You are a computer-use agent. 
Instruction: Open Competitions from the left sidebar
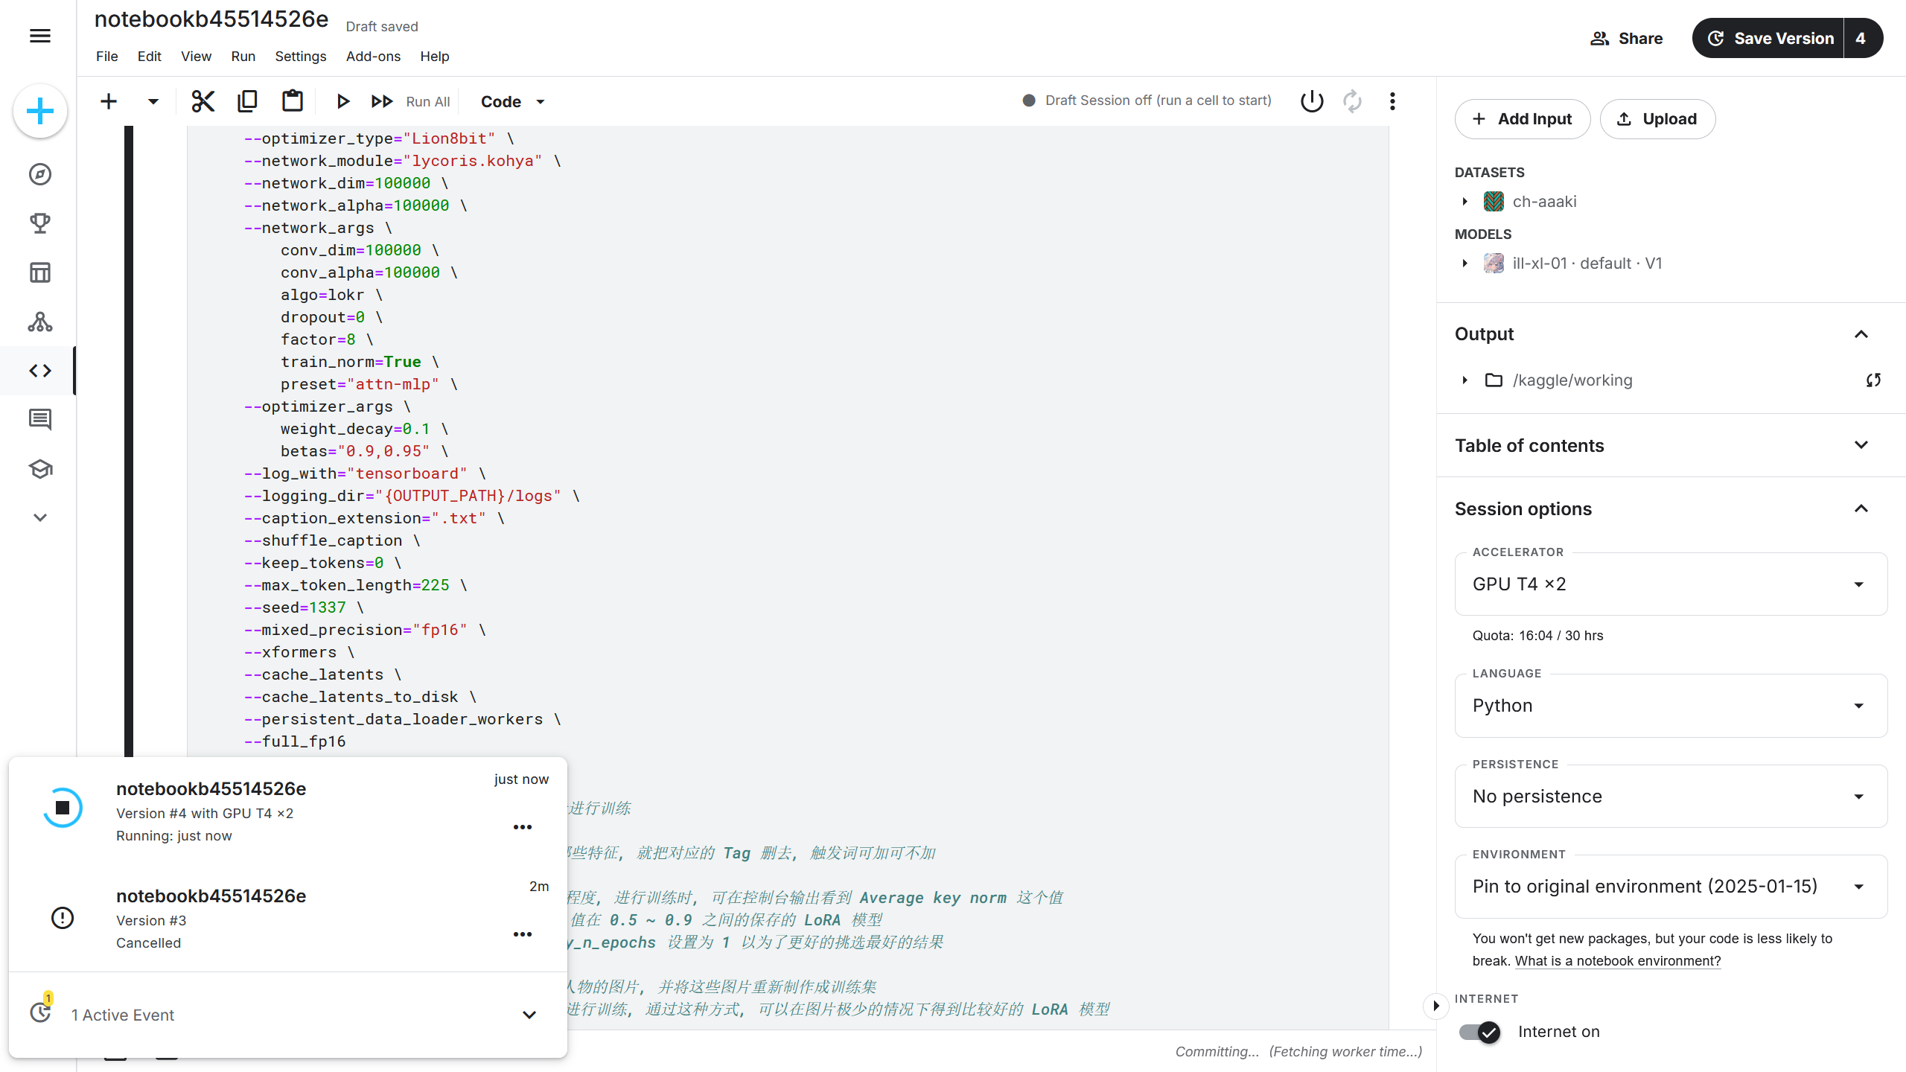[39, 223]
